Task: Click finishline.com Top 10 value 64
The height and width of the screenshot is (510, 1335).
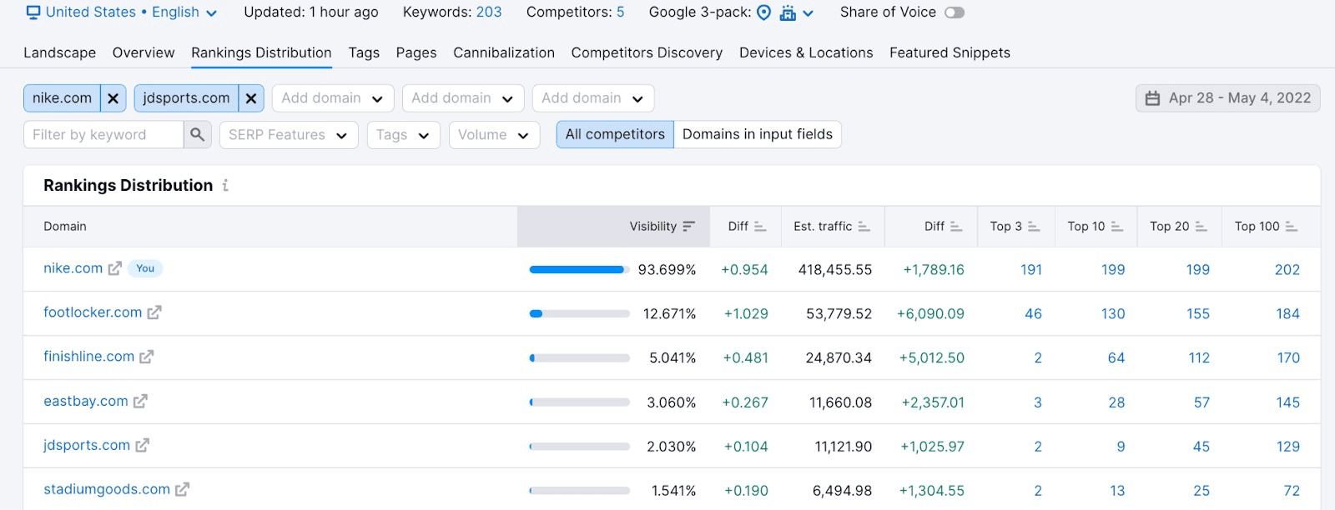Action: click(1116, 357)
